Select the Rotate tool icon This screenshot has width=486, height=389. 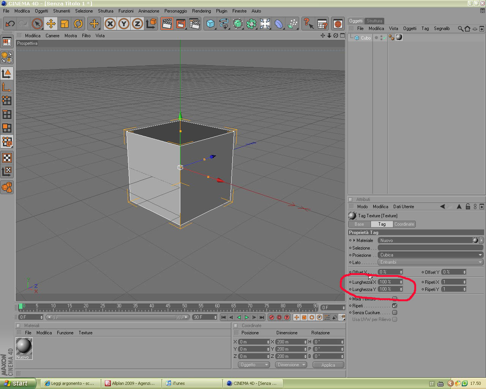point(78,24)
